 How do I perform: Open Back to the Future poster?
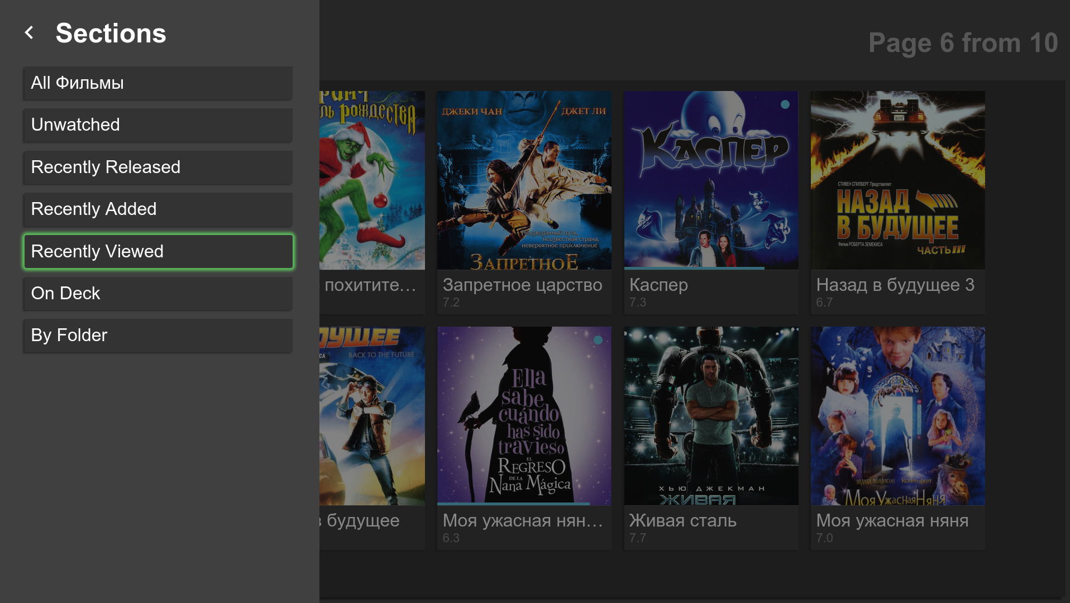(x=372, y=415)
